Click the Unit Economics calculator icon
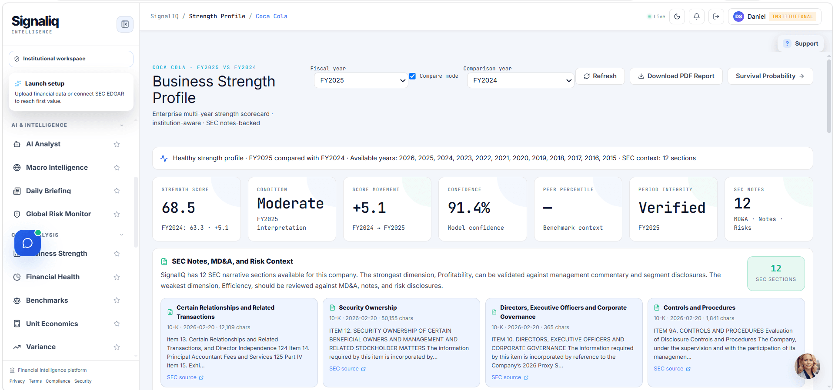The width and height of the screenshot is (835, 390). click(x=17, y=324)
